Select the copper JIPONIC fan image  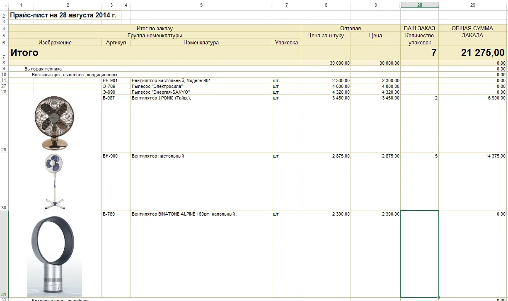tap(54, 123)
